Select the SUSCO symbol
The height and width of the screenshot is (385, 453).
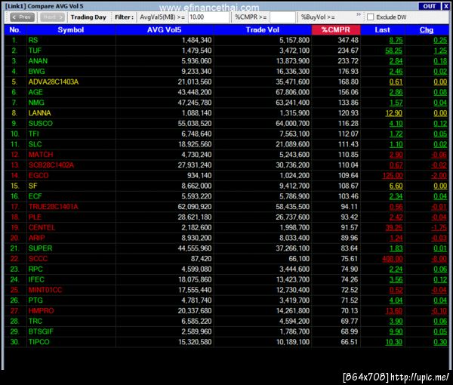coord(41,123)
